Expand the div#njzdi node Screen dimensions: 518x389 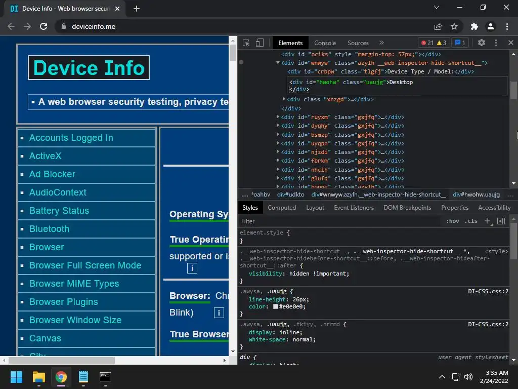[x=278, y=152]
